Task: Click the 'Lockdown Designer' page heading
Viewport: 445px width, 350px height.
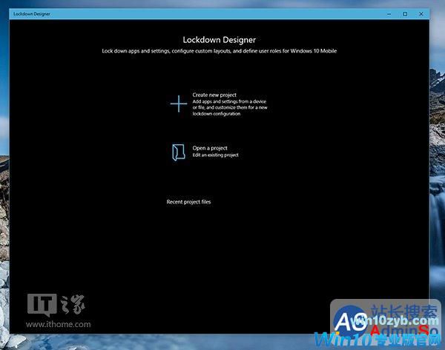Action: coord(219,40)
